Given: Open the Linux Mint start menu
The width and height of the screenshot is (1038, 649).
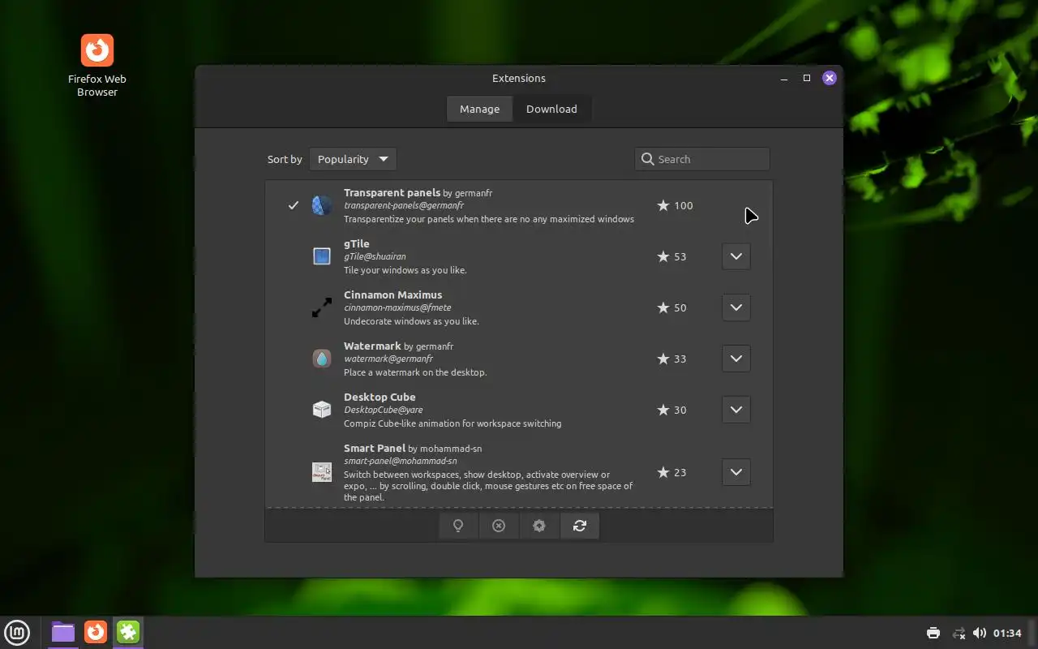Looking at the screenshot, I should (x=18, y=632).
